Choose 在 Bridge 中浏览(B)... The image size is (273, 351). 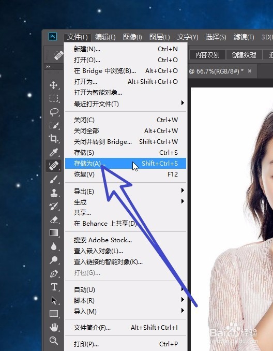pyautogui.click(x=126, y=71)
